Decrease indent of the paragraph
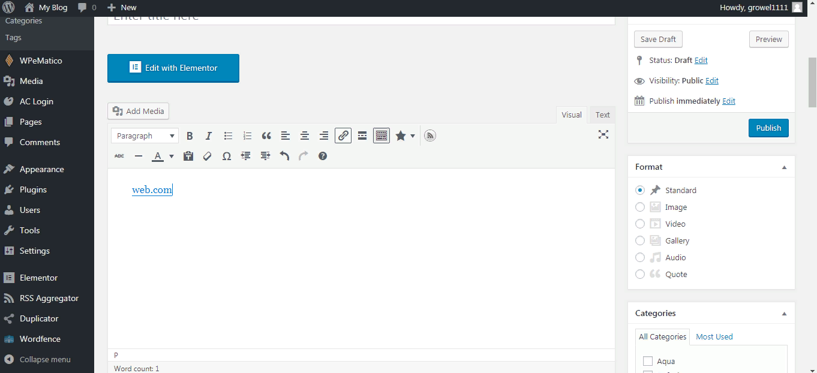The image size is (817, 373). click(246, 156)
